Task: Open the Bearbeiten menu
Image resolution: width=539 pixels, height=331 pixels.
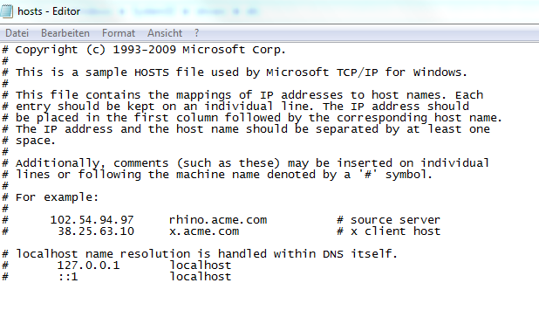Action: click(x=65, y=33)
